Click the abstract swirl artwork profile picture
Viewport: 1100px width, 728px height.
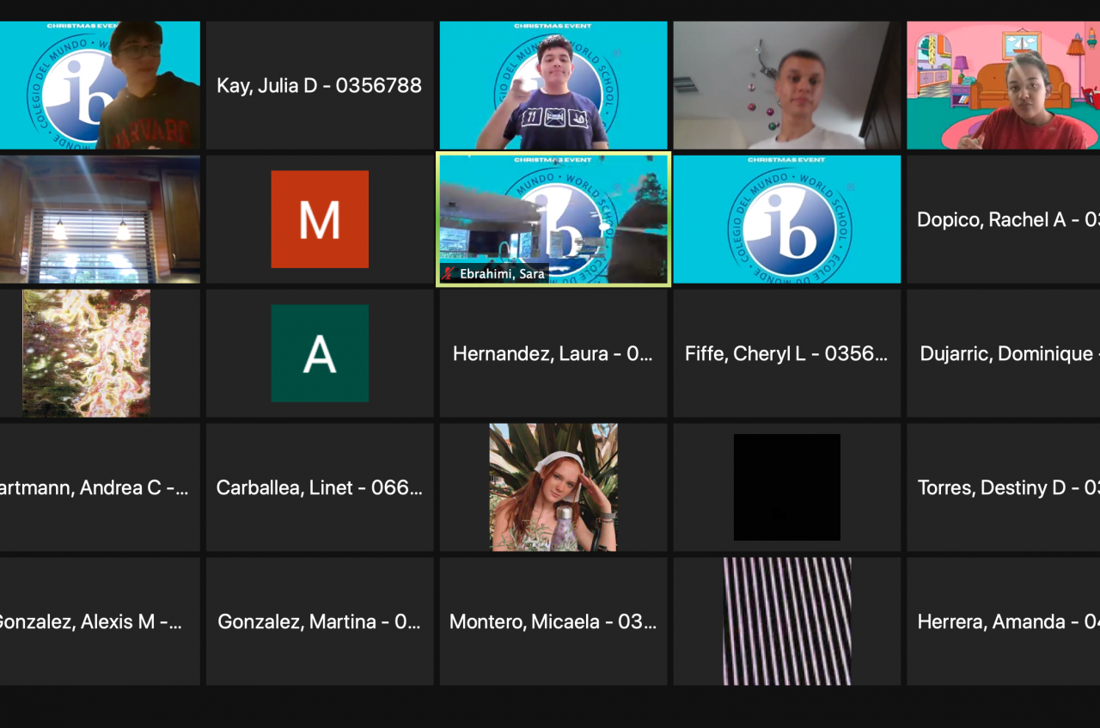(x=86, y=353)
